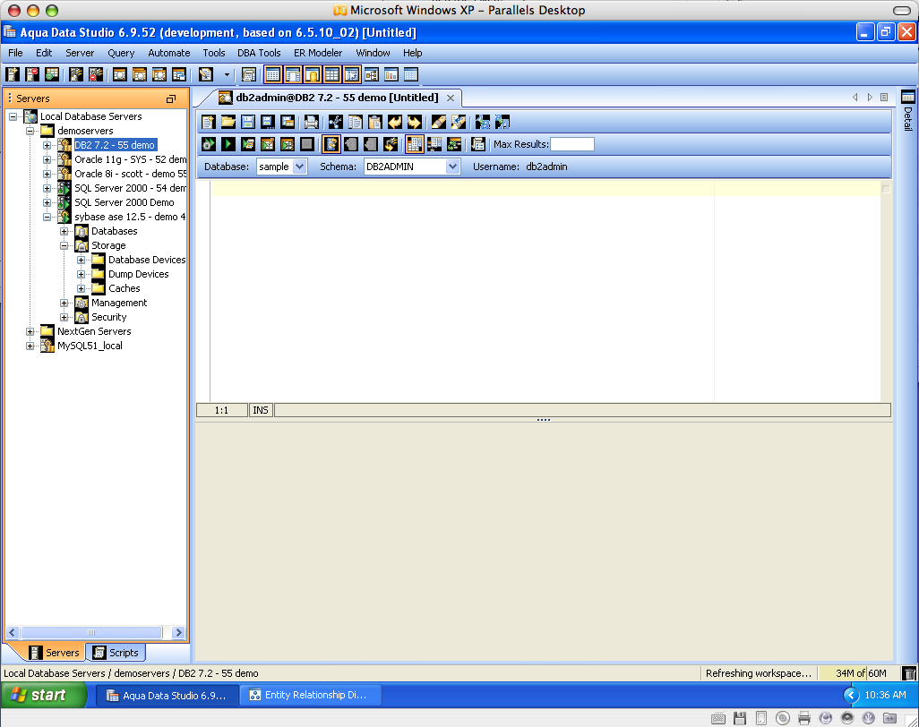Click the Save (floppy) icon in query toolbar

click(248, 122)
